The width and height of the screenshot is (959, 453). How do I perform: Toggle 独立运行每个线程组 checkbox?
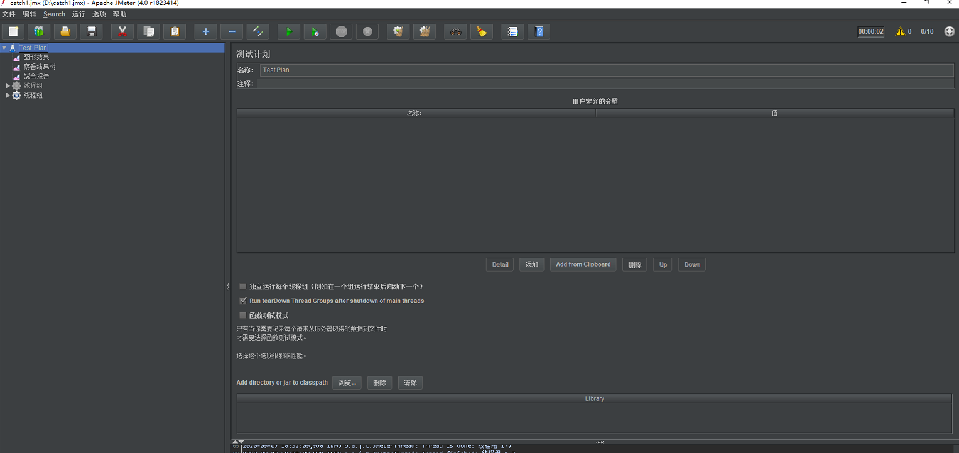pos(243,287)
